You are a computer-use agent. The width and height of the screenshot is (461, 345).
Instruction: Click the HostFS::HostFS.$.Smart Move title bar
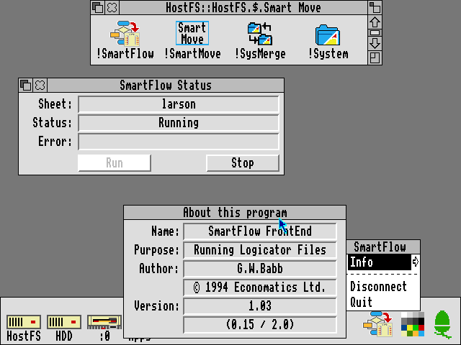point(243,7)
